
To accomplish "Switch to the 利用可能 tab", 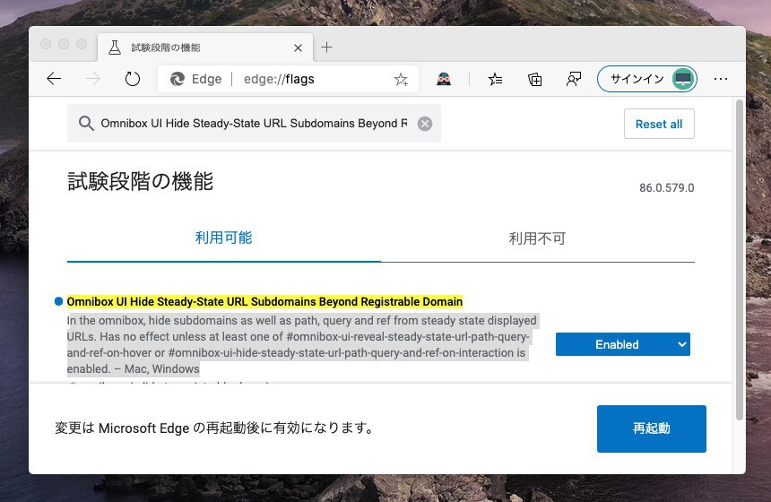I will 223,238.
